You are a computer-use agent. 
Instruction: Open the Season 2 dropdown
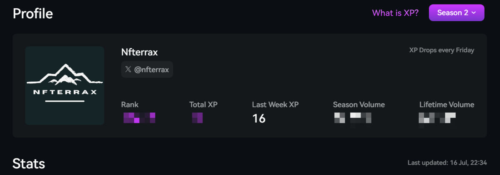[x=456, y=12]
